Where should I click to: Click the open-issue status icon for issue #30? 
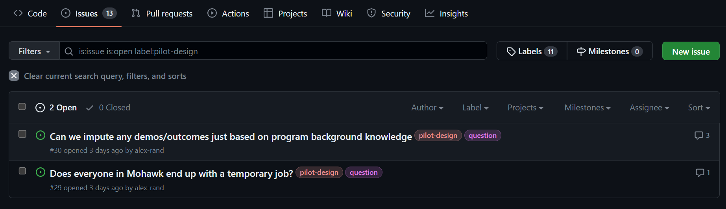click(x=41, y=136)
